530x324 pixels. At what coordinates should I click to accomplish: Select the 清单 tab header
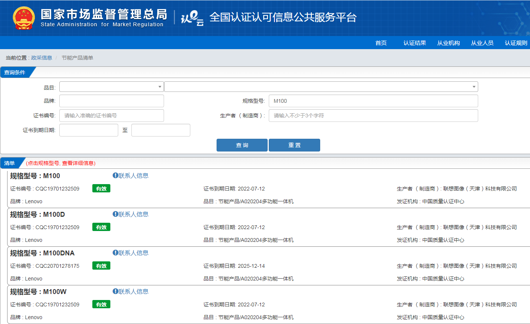(x=10, y=163)
